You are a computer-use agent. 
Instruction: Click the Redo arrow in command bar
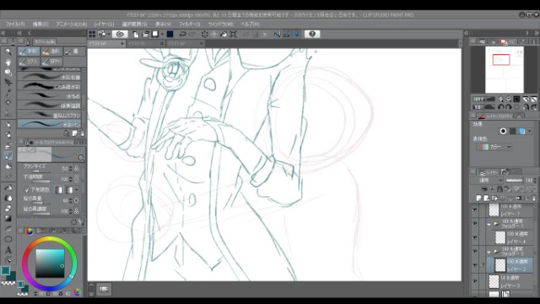pyautogui.click(x=192, y=34)
